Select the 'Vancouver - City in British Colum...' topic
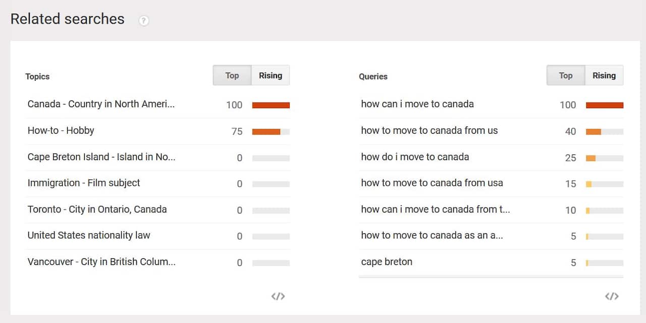 101,261
